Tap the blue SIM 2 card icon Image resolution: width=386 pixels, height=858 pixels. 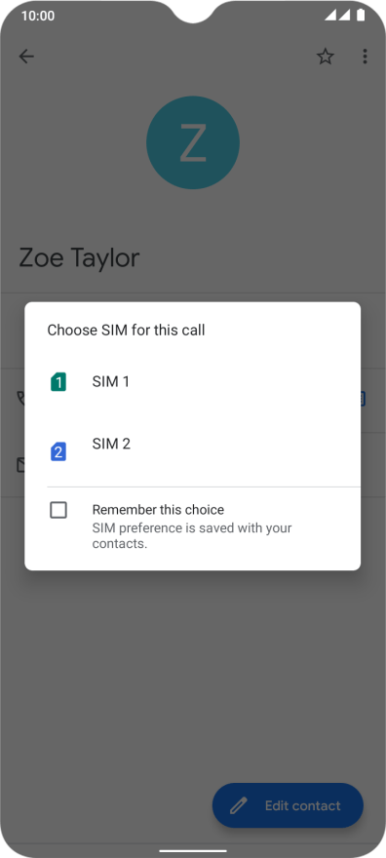click(x=58, y=452)
